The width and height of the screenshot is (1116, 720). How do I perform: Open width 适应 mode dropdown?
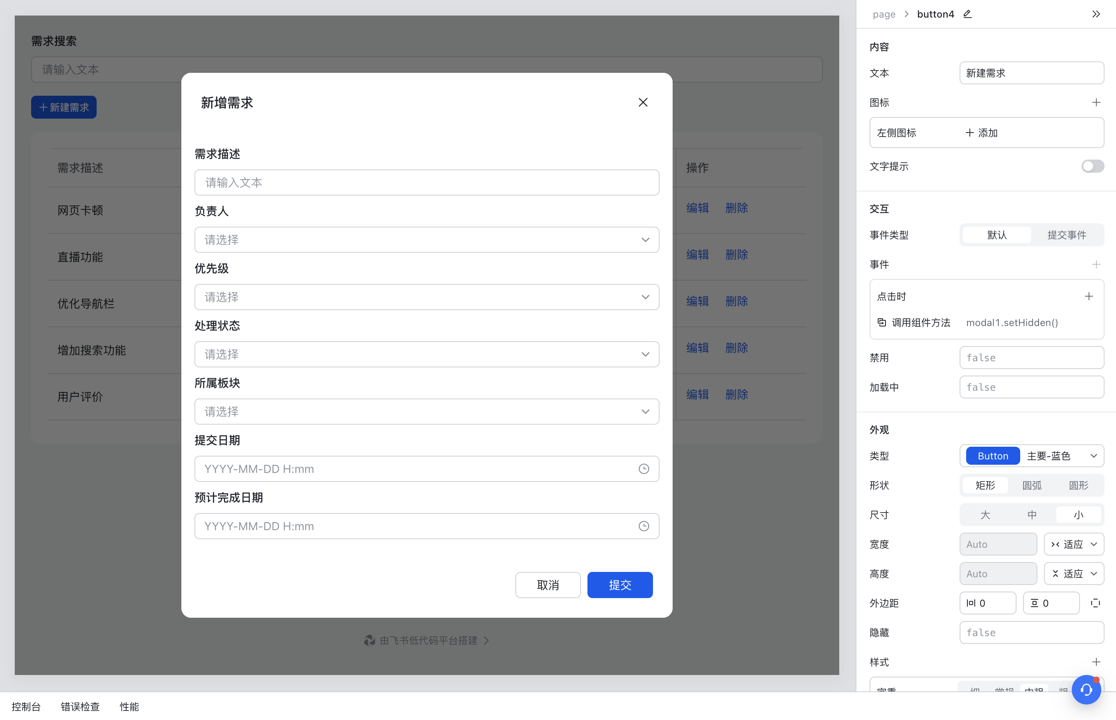tap(1074, 544)
